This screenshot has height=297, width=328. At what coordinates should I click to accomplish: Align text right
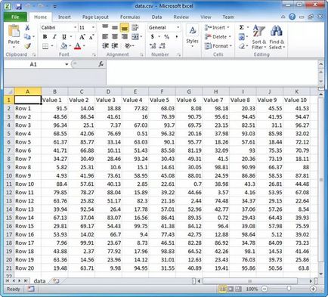[125, 37]
